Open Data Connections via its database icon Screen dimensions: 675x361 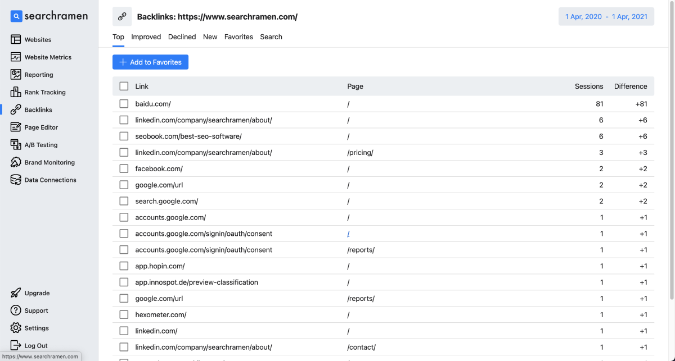pyautogui.click(x=16, y=180)
